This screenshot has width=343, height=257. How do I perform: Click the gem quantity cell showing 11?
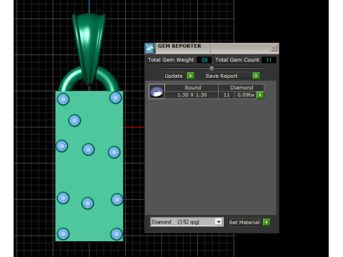point(227,95)
